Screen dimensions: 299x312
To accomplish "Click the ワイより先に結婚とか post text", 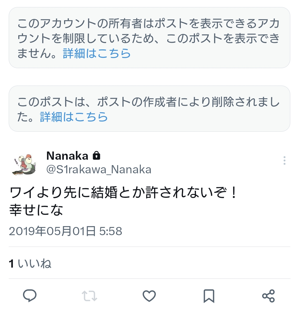I will click(x=123, y=193).
